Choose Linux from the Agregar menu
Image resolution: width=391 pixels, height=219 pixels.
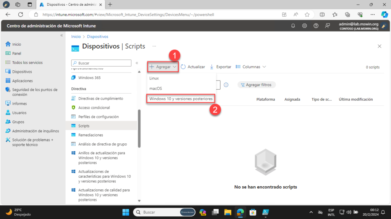(x=154, y=78)
